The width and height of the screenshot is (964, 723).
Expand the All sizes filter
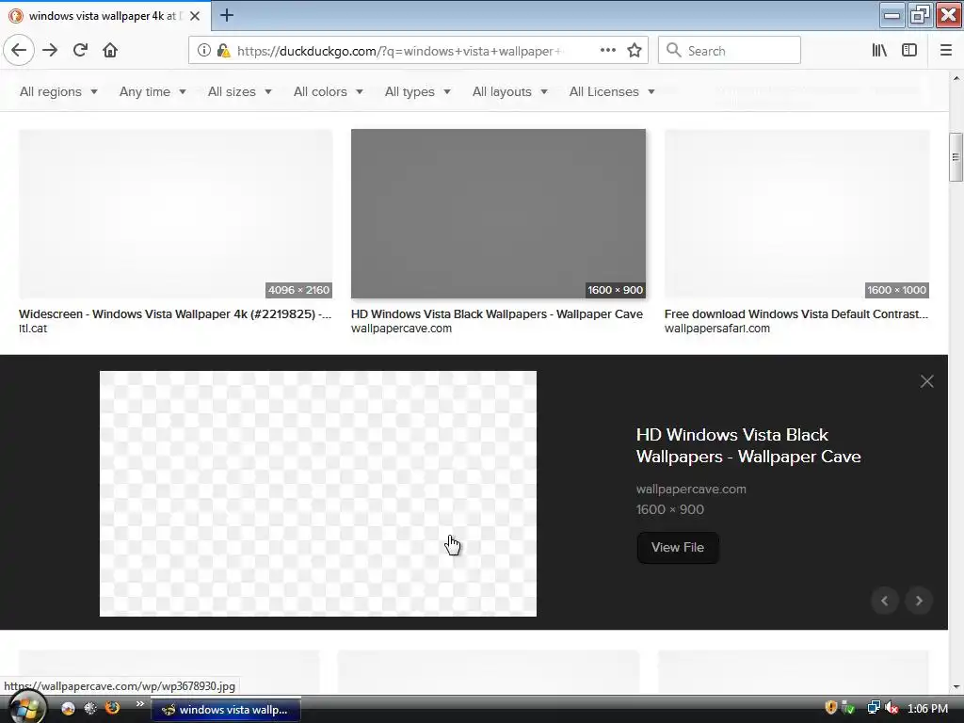[x=240, y=91]
